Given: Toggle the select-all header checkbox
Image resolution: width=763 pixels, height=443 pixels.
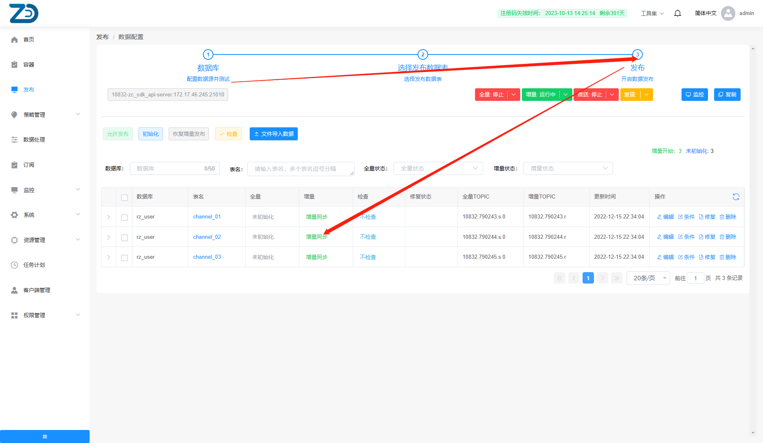Looking at the screenshot, I should (x=125, y=197).
